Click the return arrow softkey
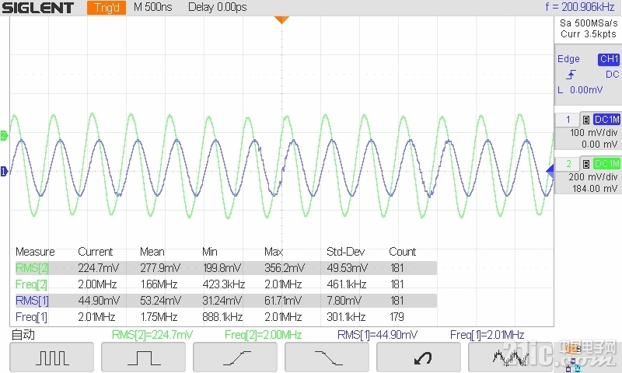 click(x=419, y=357)
